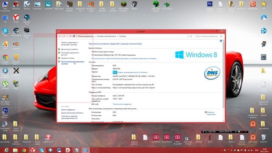Open File Explorer from taskbar
This screenshot has width=272, height=153.
[x=15, y=150]
